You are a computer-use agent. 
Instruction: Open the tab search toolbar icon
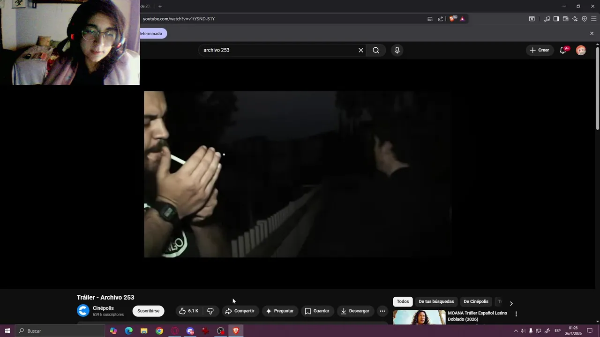click(532, 19)
